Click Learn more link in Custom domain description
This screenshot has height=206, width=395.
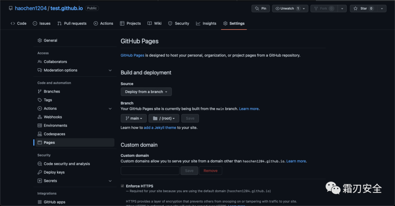(x=296, y=161)
